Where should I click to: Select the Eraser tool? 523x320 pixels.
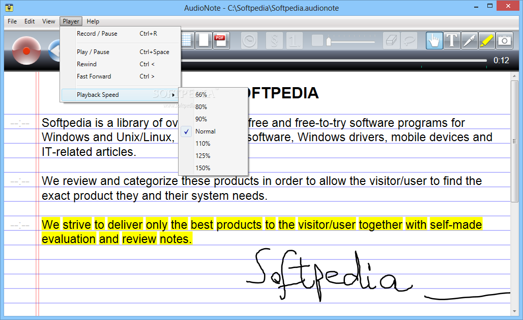click(x=391, y=41)
